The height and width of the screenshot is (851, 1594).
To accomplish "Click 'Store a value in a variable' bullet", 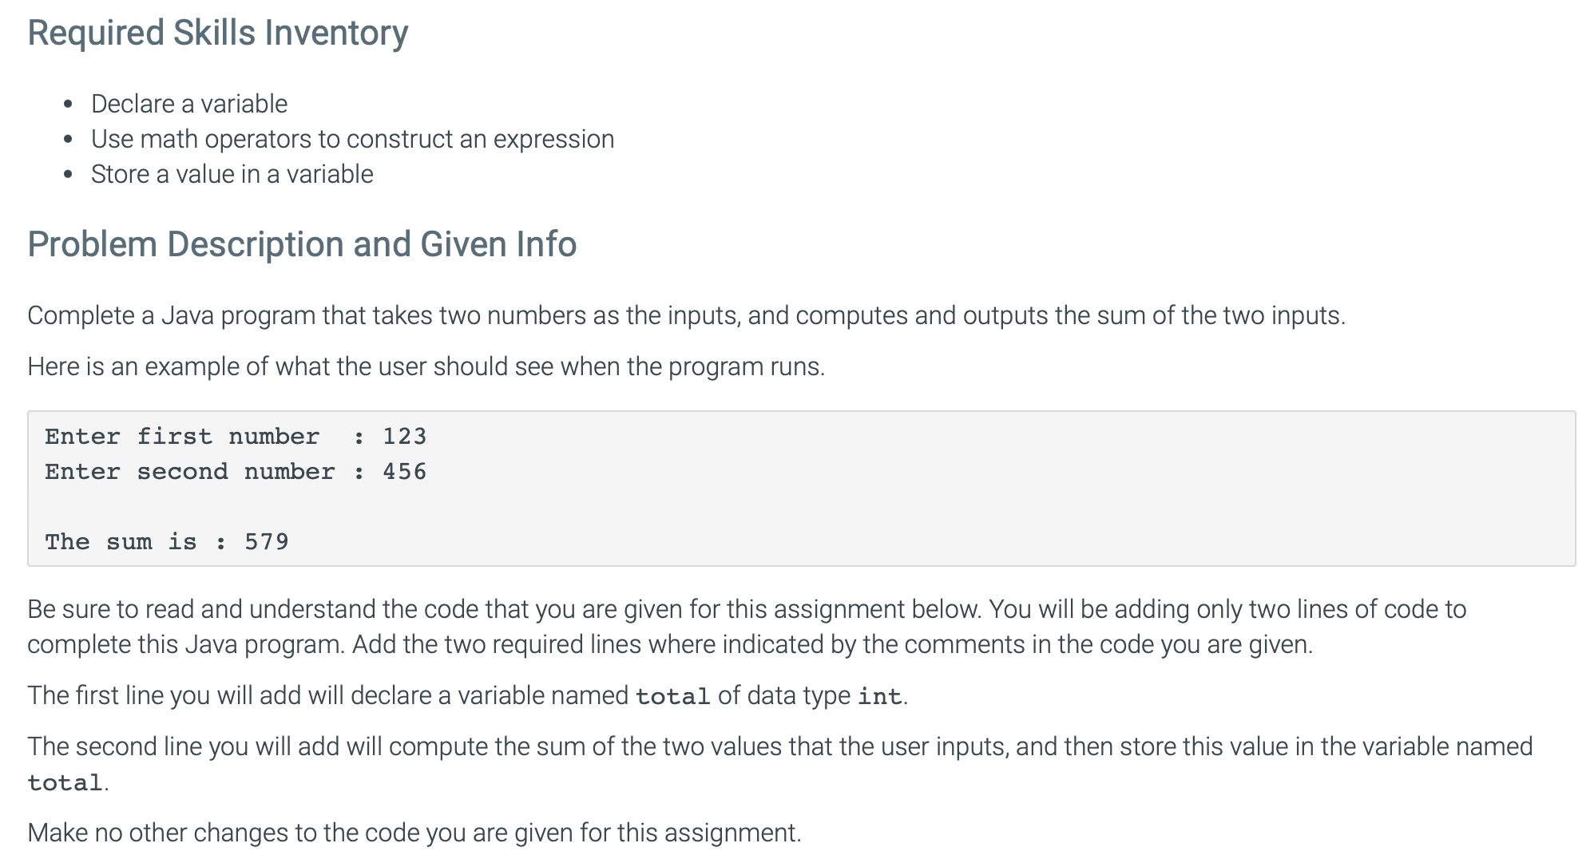I will [x=232, y=174].
